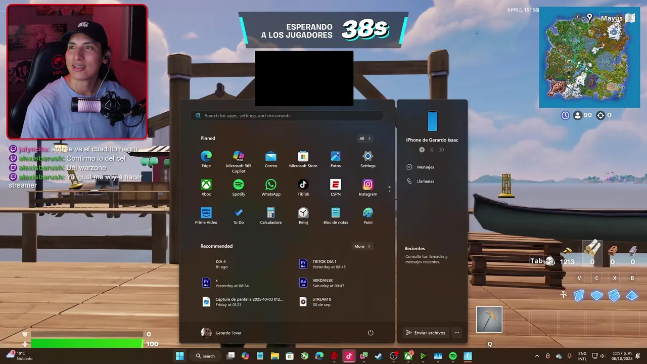The height and width of the screenshot is (364, 647).
Task: Open Mensajes in phone panel
Action: tap(421, 167)
